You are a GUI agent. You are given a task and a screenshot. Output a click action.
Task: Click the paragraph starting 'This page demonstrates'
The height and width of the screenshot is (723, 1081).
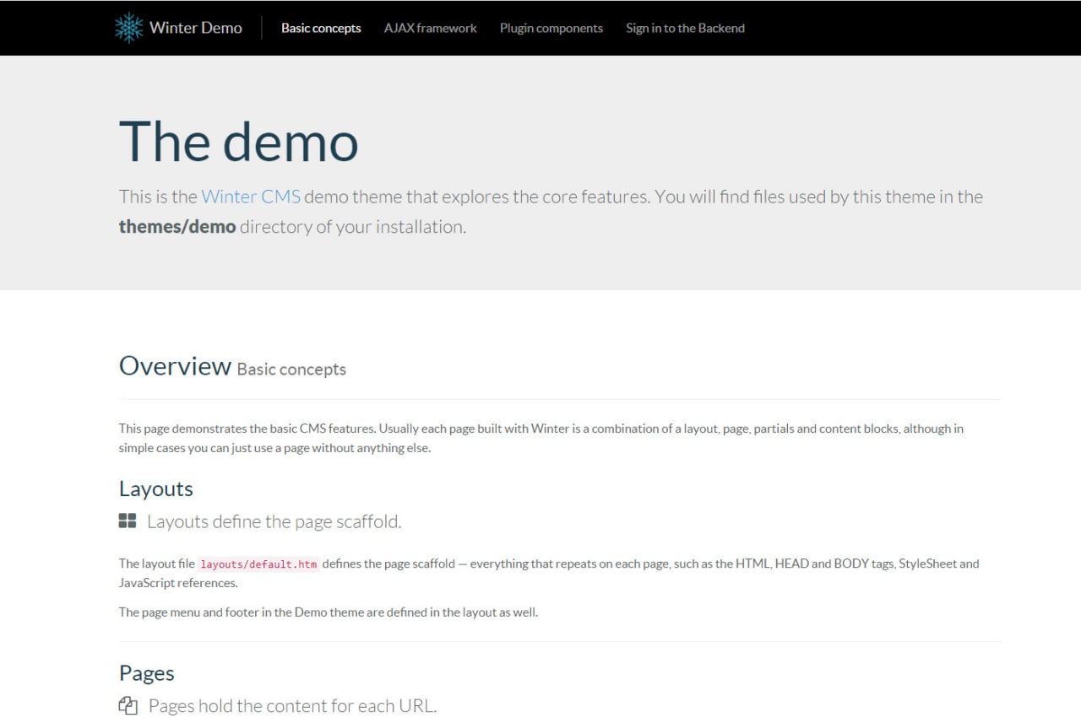(541, 438)
